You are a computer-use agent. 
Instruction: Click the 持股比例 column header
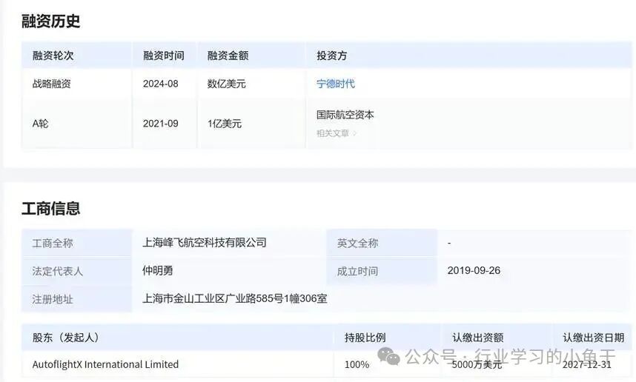(x=365, y=338)
